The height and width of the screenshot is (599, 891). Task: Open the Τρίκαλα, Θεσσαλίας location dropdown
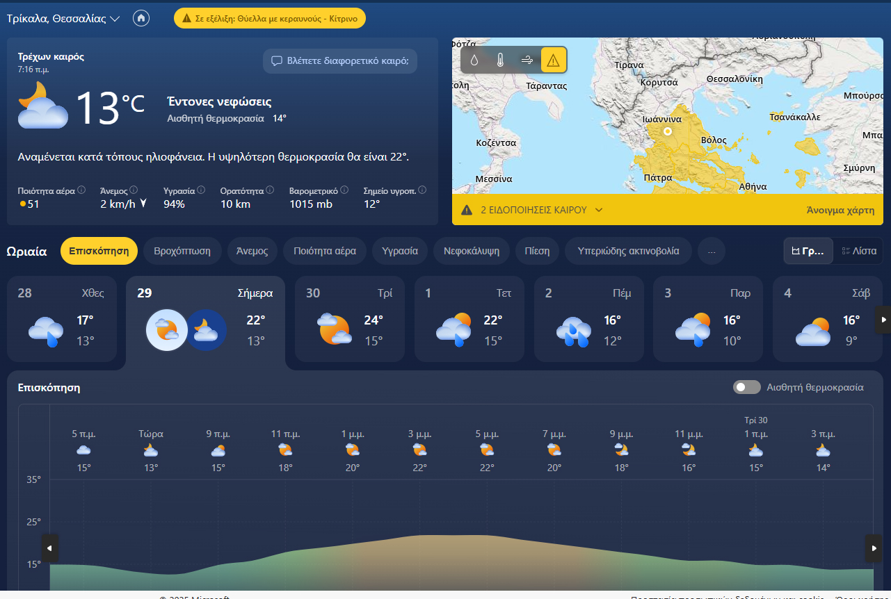(63, 19)
